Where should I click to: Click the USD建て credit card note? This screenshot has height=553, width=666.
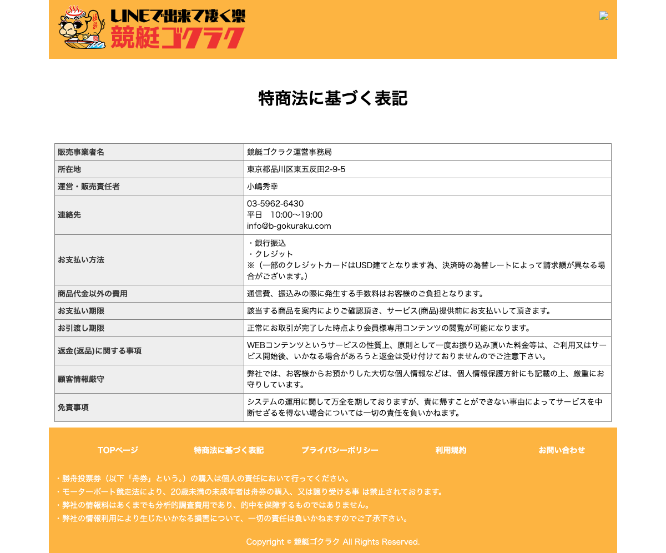(x=426, y=270)
